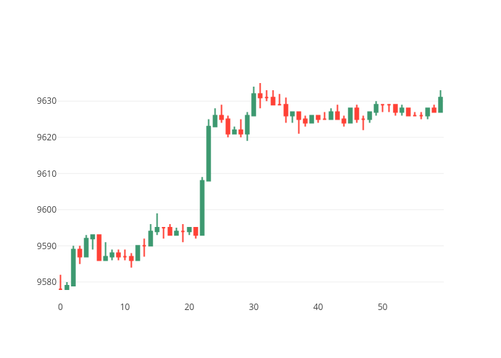Image resolution: width=501 pixels, height=358 pixels.
Task: Click the x-axis label 30
Action: (x=253, y=307)
